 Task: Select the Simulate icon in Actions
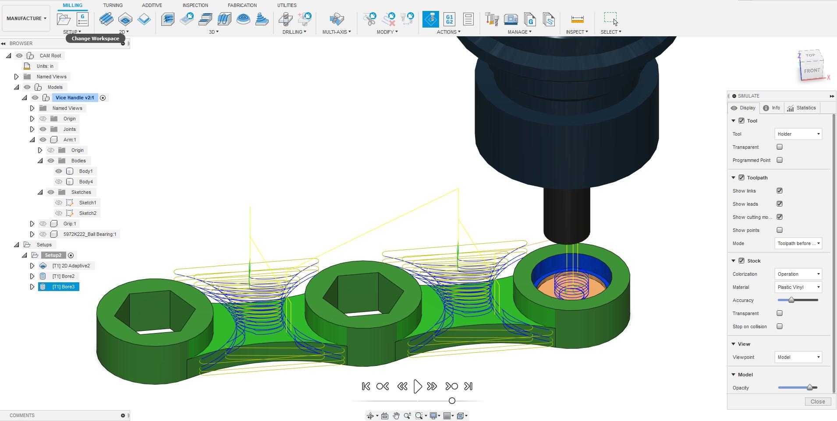430,19
